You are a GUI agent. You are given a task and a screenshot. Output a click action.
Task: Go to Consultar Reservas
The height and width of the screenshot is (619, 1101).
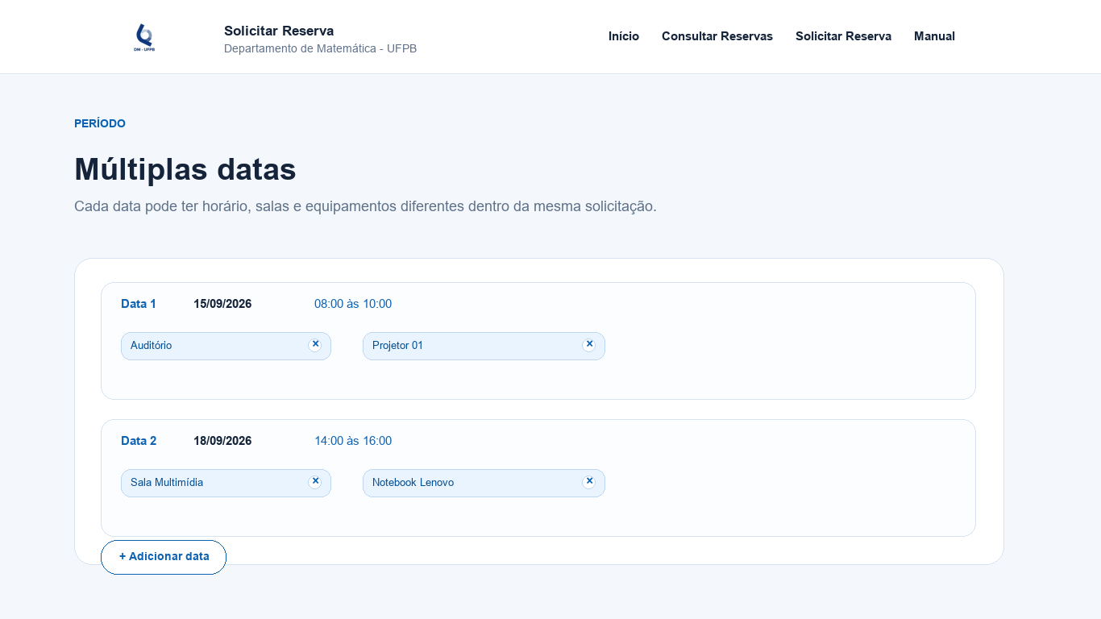[717, 36]
